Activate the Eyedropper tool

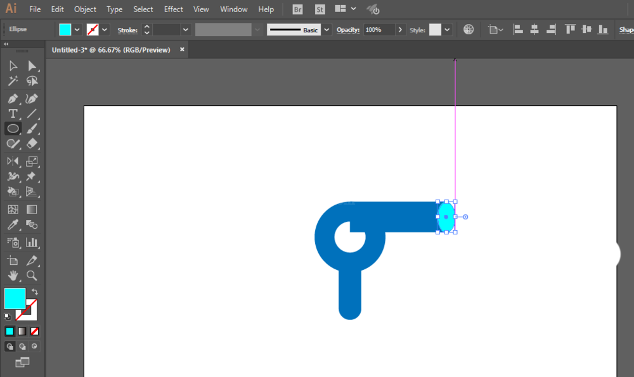13,225
